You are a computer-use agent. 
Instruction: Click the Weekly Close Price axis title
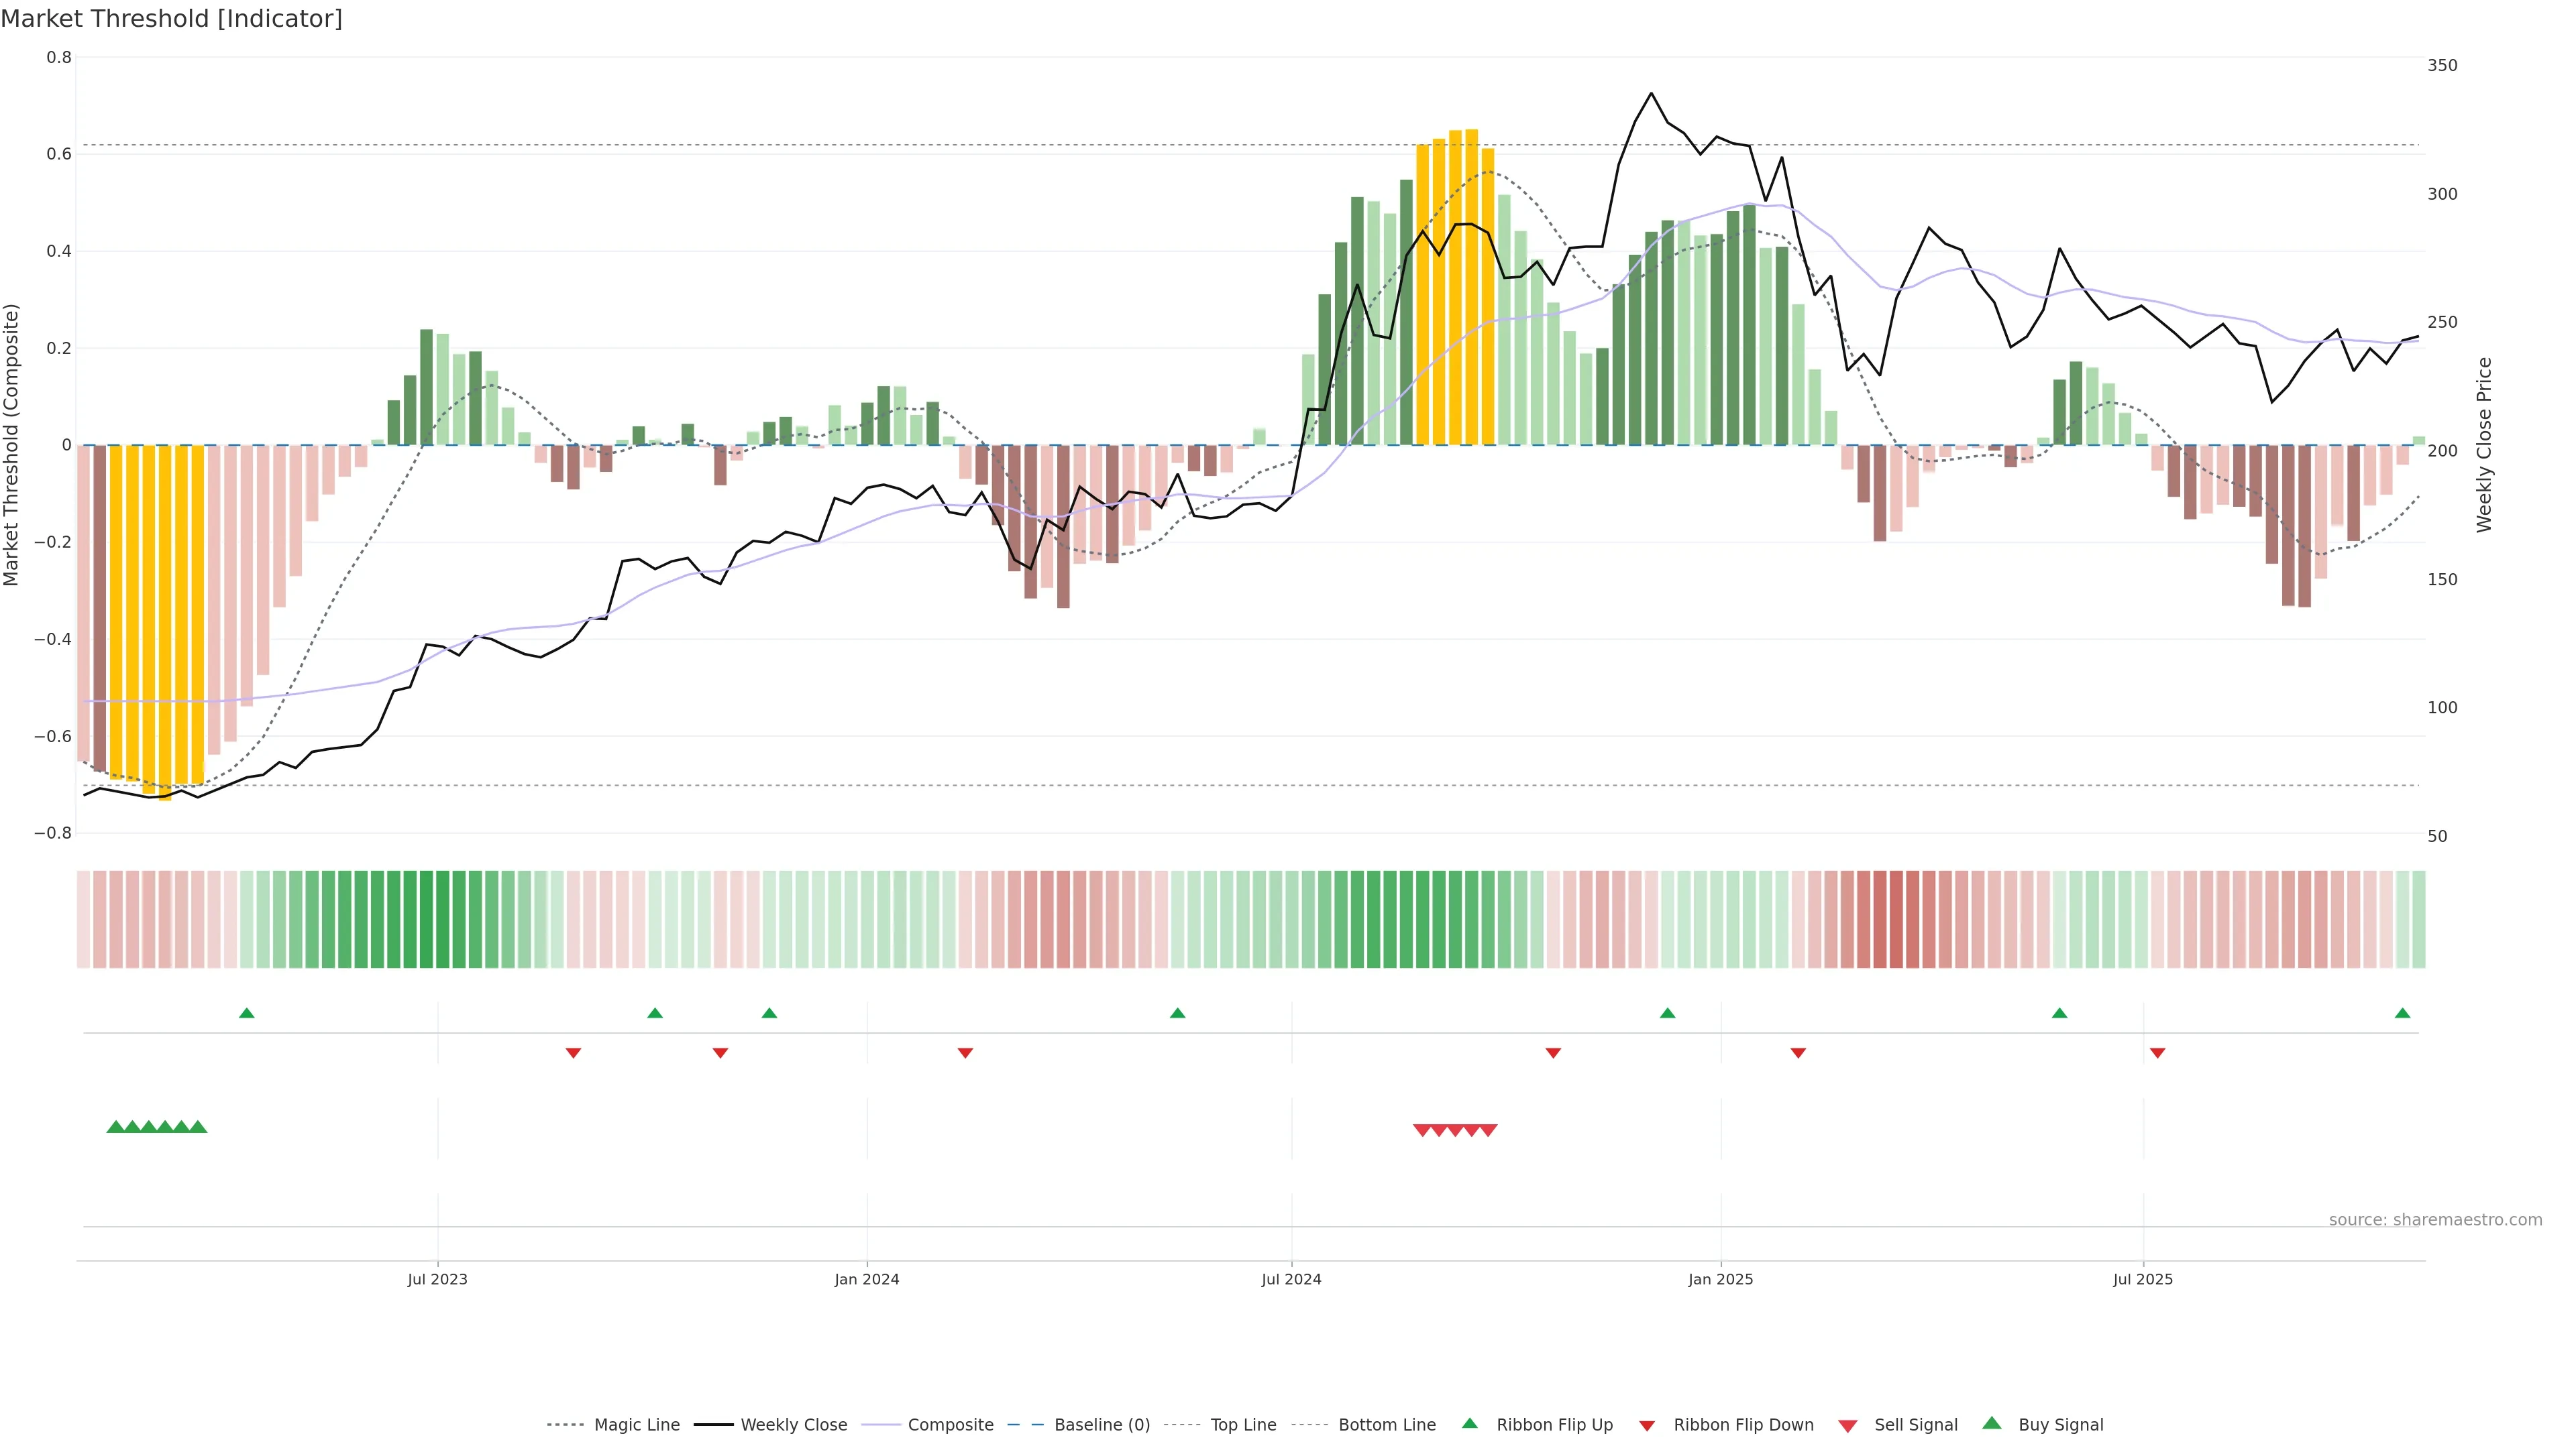pyautogui.click(x=2484, y=444)
